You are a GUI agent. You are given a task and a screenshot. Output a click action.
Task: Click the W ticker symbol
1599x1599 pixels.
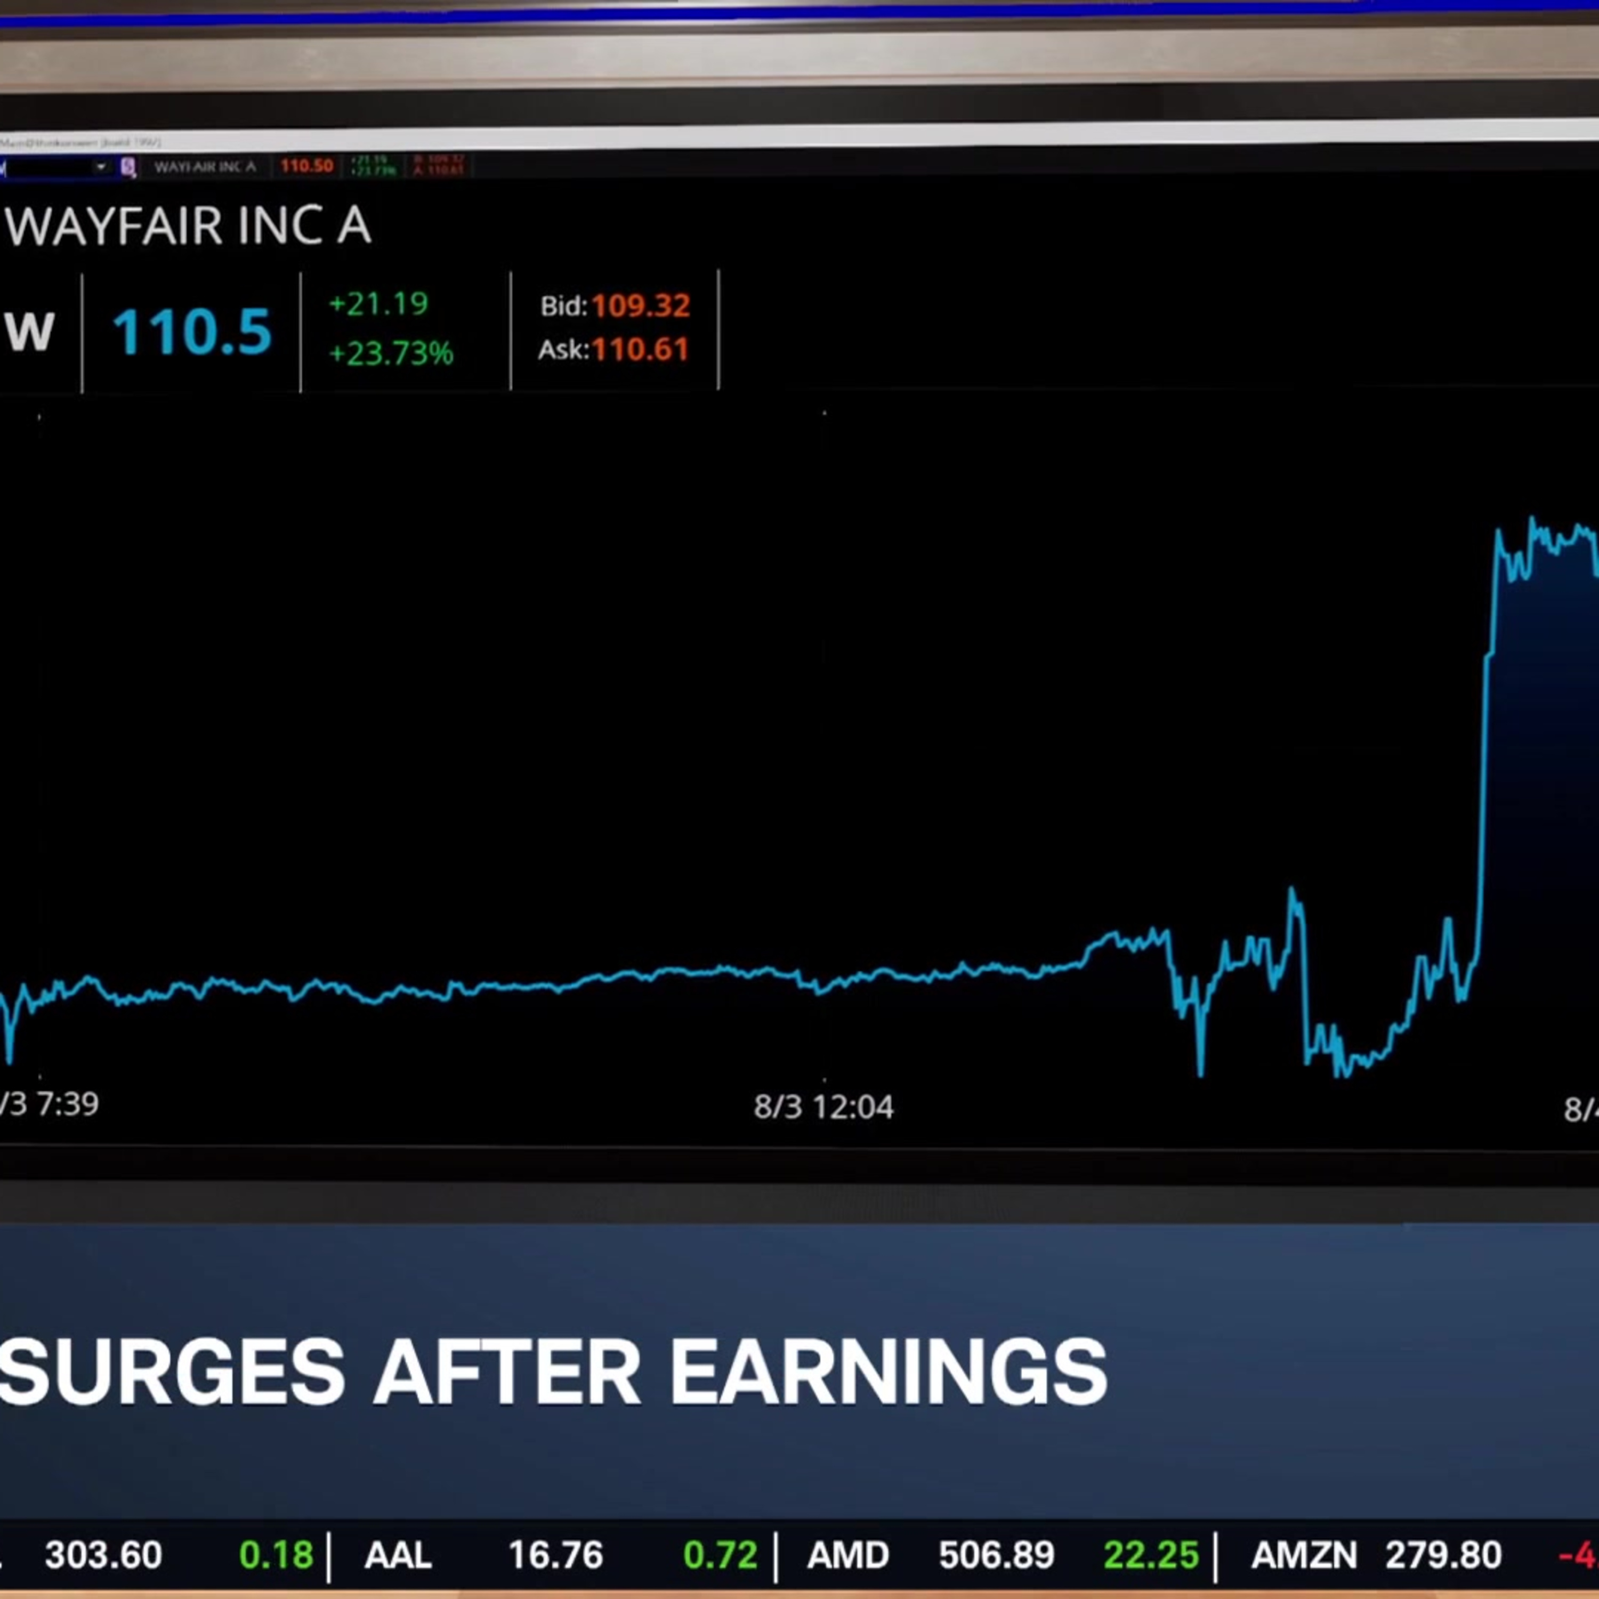[30, 331]
